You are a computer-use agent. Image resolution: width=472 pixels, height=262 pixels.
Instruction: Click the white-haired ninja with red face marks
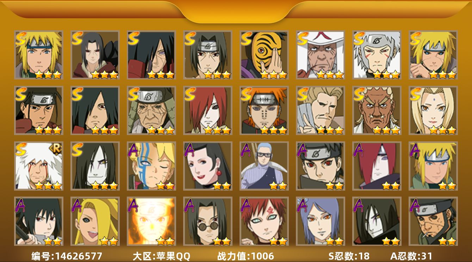tap(377, 55)
